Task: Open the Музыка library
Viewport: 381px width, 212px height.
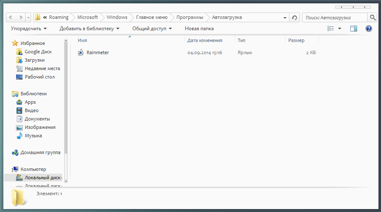Action: click(x=33, y=136)
